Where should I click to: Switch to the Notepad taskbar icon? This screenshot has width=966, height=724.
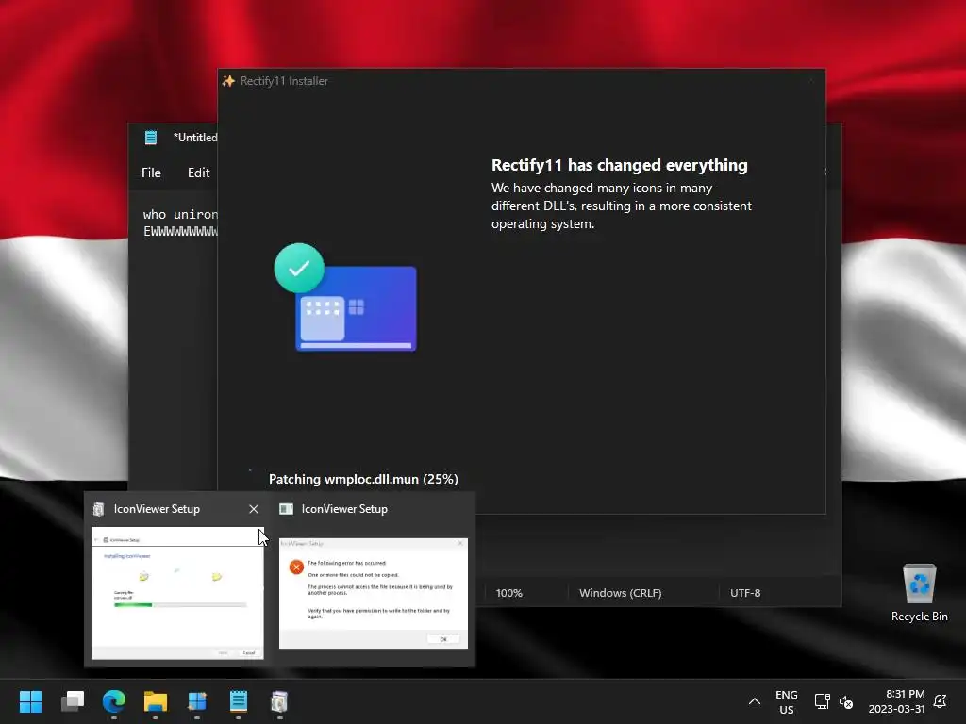[239, 701]
